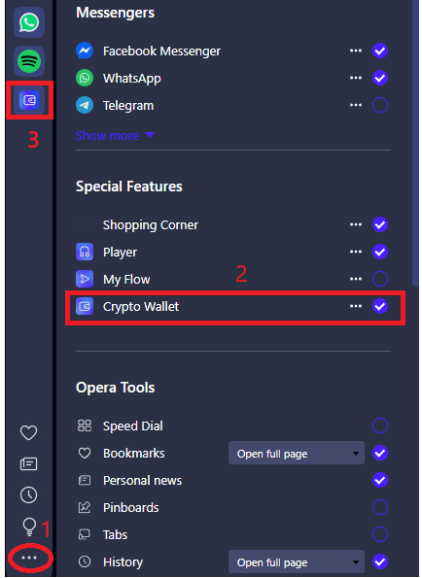Click the lightbulb tips icon in sidebar
Viewport: 422px width, 578px height.
(x=29, y=527)
